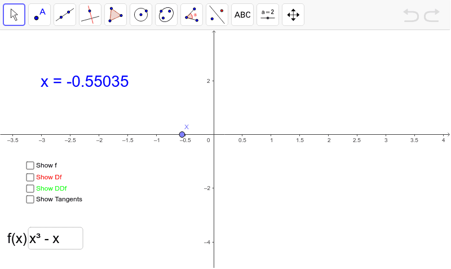This screenshot has height=269, width=451.
Task: Select the Reflect about line tool
Action: 217,15
